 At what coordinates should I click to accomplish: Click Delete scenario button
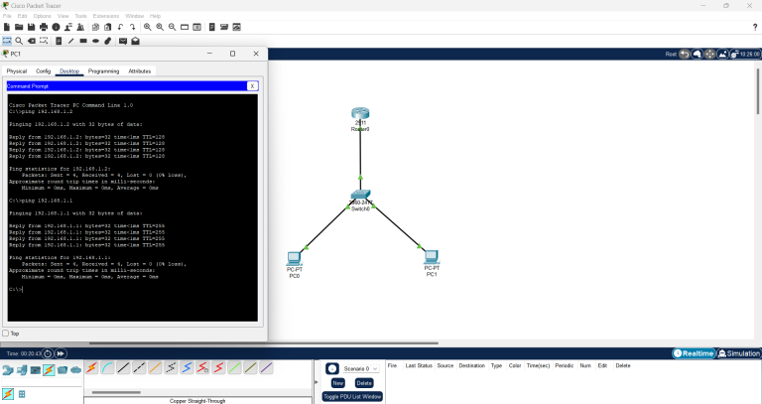point(364,383)
